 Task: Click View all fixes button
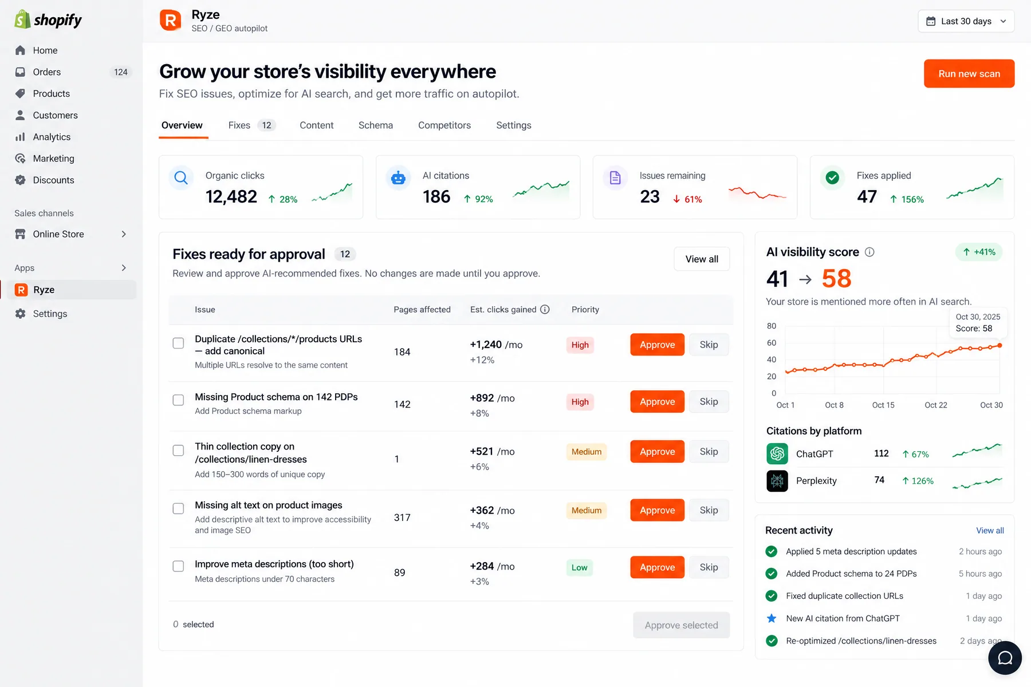point(702,259)
